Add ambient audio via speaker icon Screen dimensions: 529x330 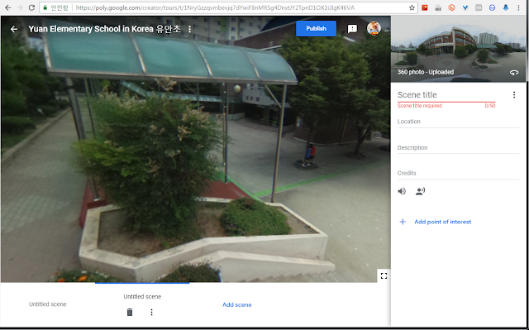402,191
